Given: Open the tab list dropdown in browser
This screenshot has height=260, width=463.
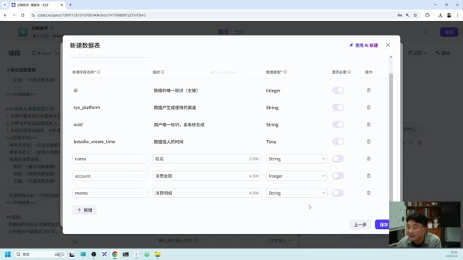Looking at the screenshot, I should [x=4, y=5].
